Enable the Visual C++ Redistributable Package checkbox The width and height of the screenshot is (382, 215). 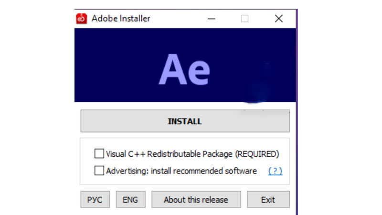(x=99, y=154)
